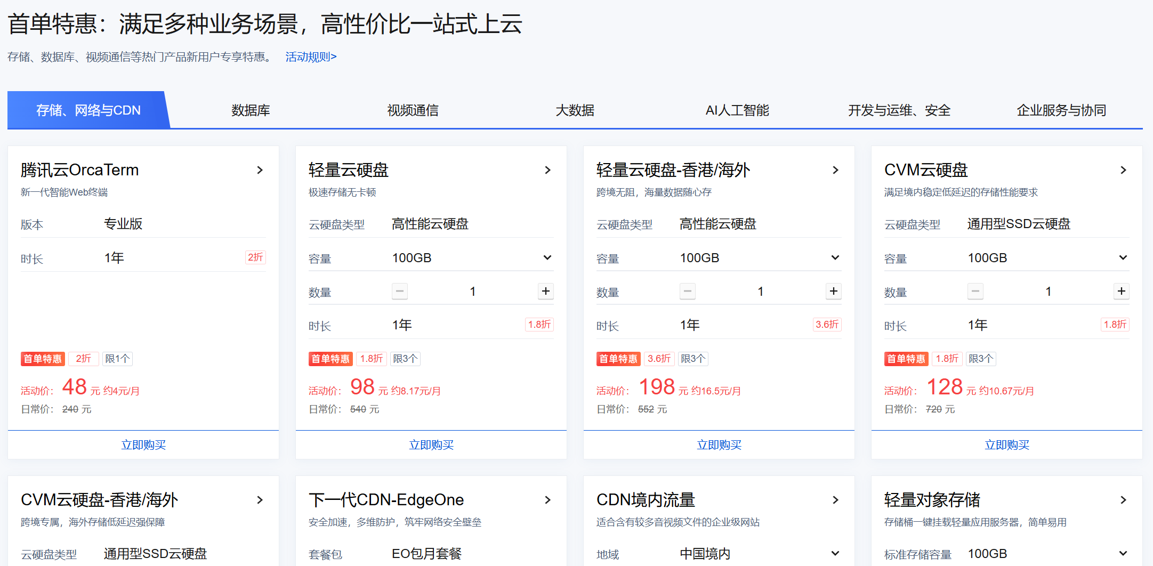Image resolution: width=1153 pixels, height=566 pixels.
Task: Click 立即购买 for 轻量云硬盘
Action: pyautogui.click(x=431, y=445)
